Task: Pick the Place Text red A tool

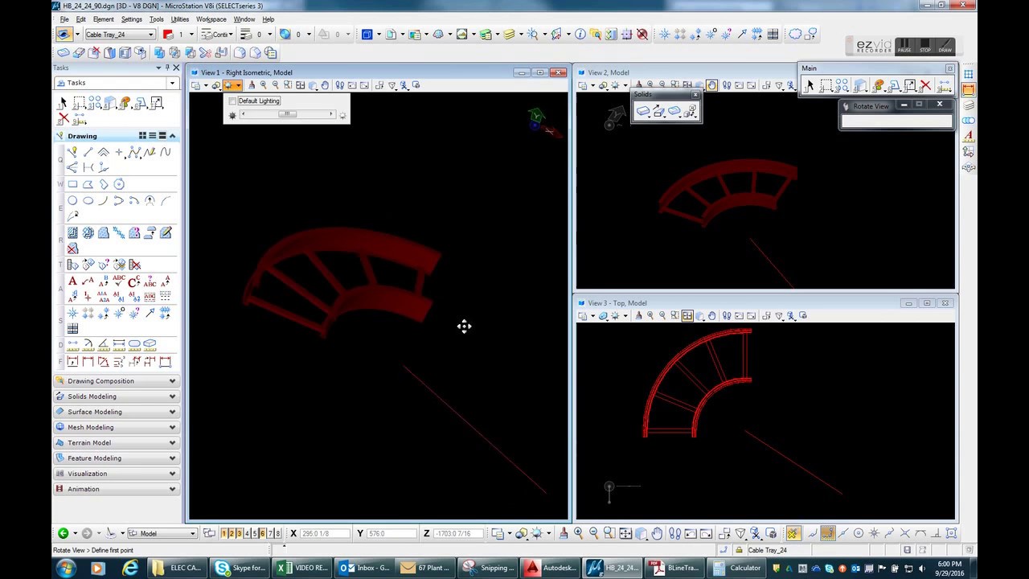Action: [x=73, y=281]
